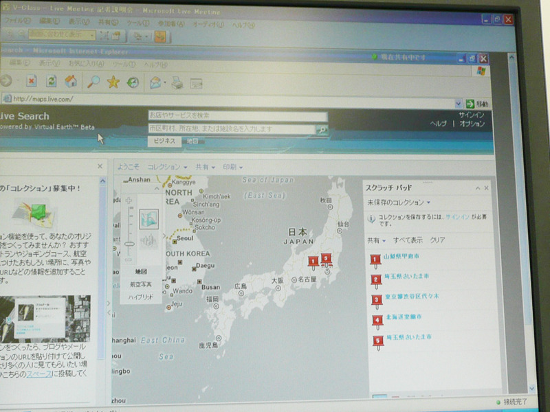This screenshot has height=412, width=550.
Task: Open the 山梨県甲府市 collection item
Action: (x=401, y=256)
